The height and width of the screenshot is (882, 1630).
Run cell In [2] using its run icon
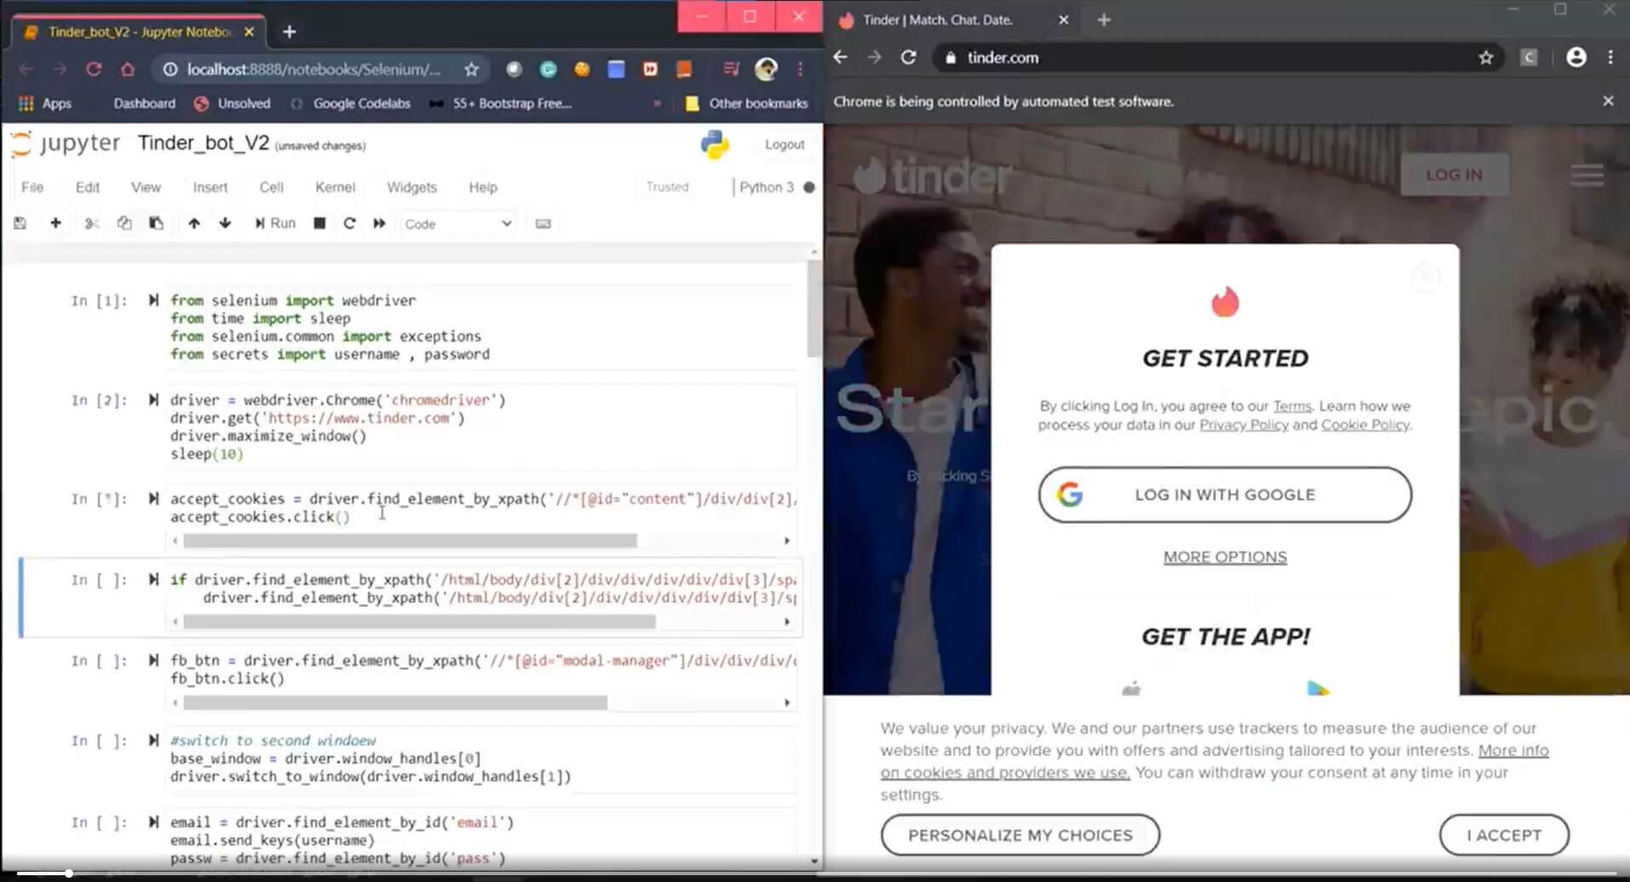pyautogui.click(x=153, y=399)
